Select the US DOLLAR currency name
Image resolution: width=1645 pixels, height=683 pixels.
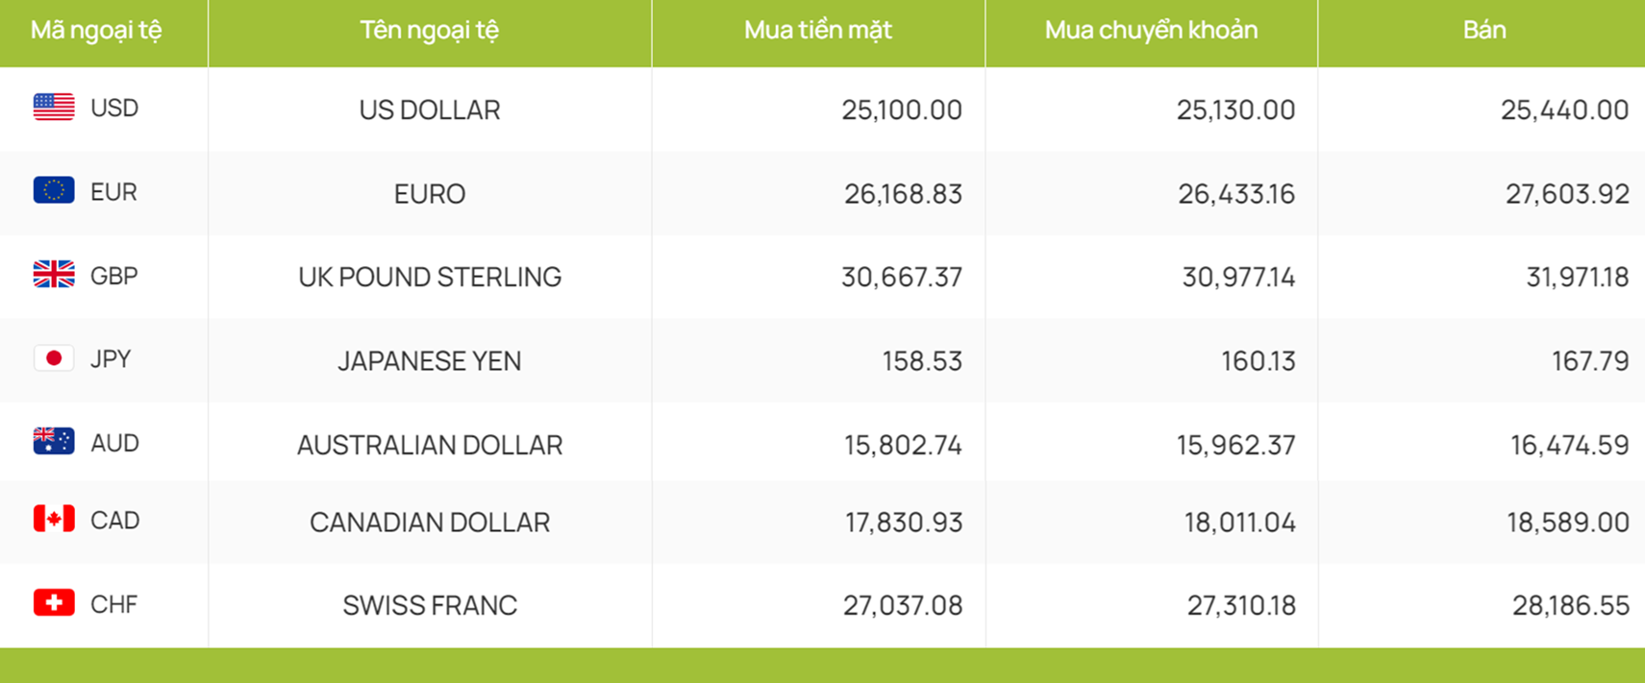coord(430,110)
